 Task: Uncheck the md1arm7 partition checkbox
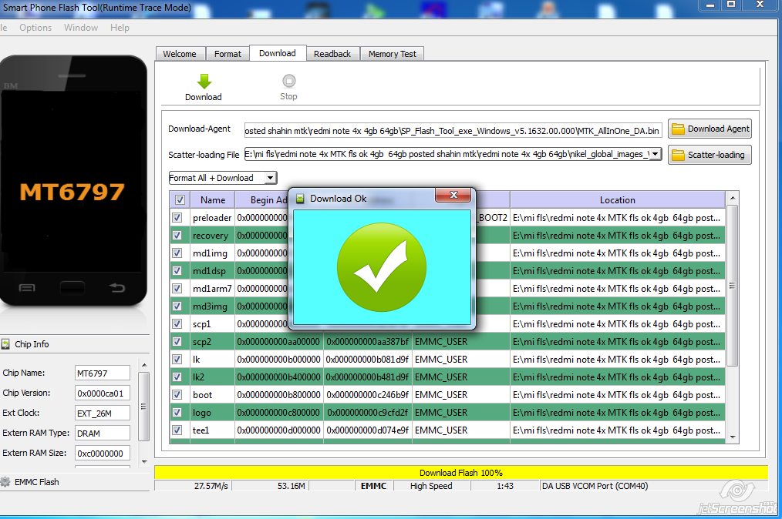click(x=177, y=289)
